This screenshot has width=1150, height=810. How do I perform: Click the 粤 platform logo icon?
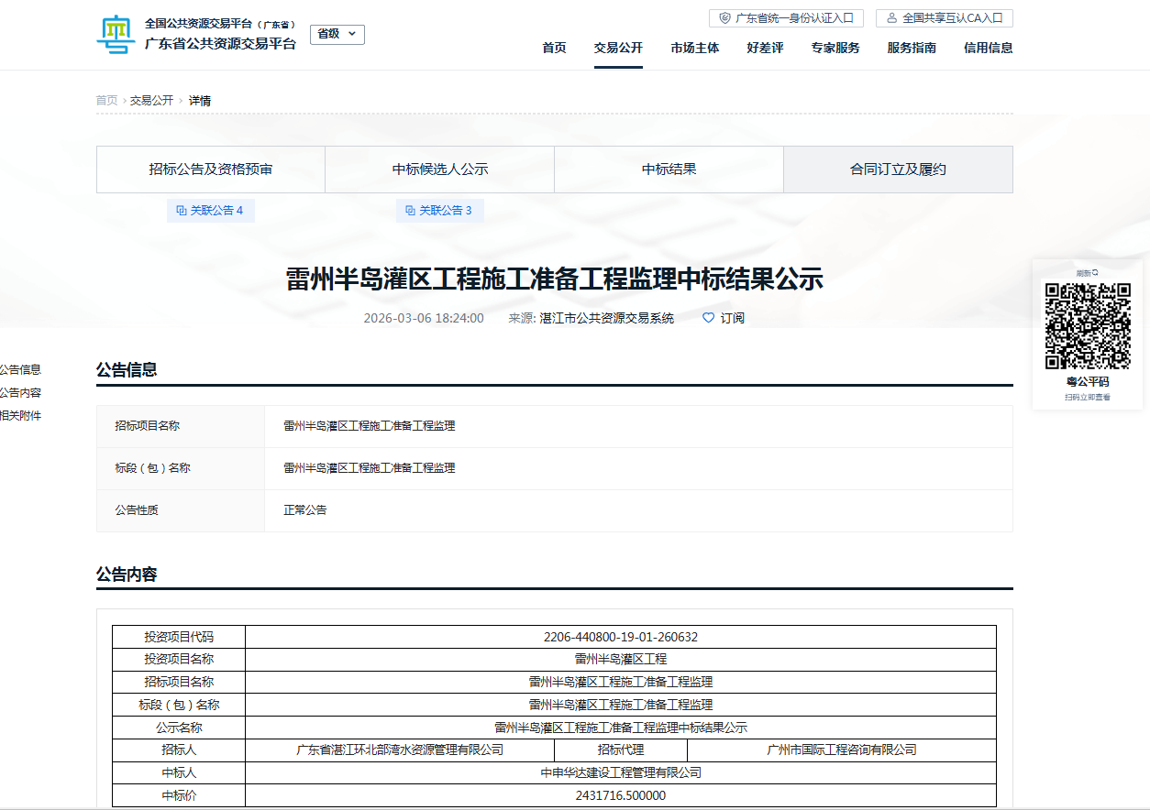(x=116, y=35)
